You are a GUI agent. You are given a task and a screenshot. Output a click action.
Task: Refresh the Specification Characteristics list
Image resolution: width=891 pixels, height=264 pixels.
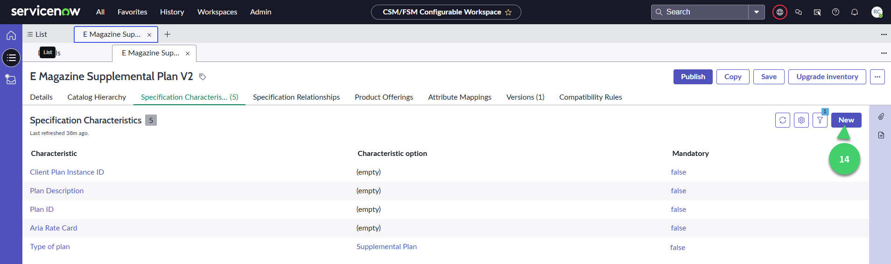click(x=783, y=120)
